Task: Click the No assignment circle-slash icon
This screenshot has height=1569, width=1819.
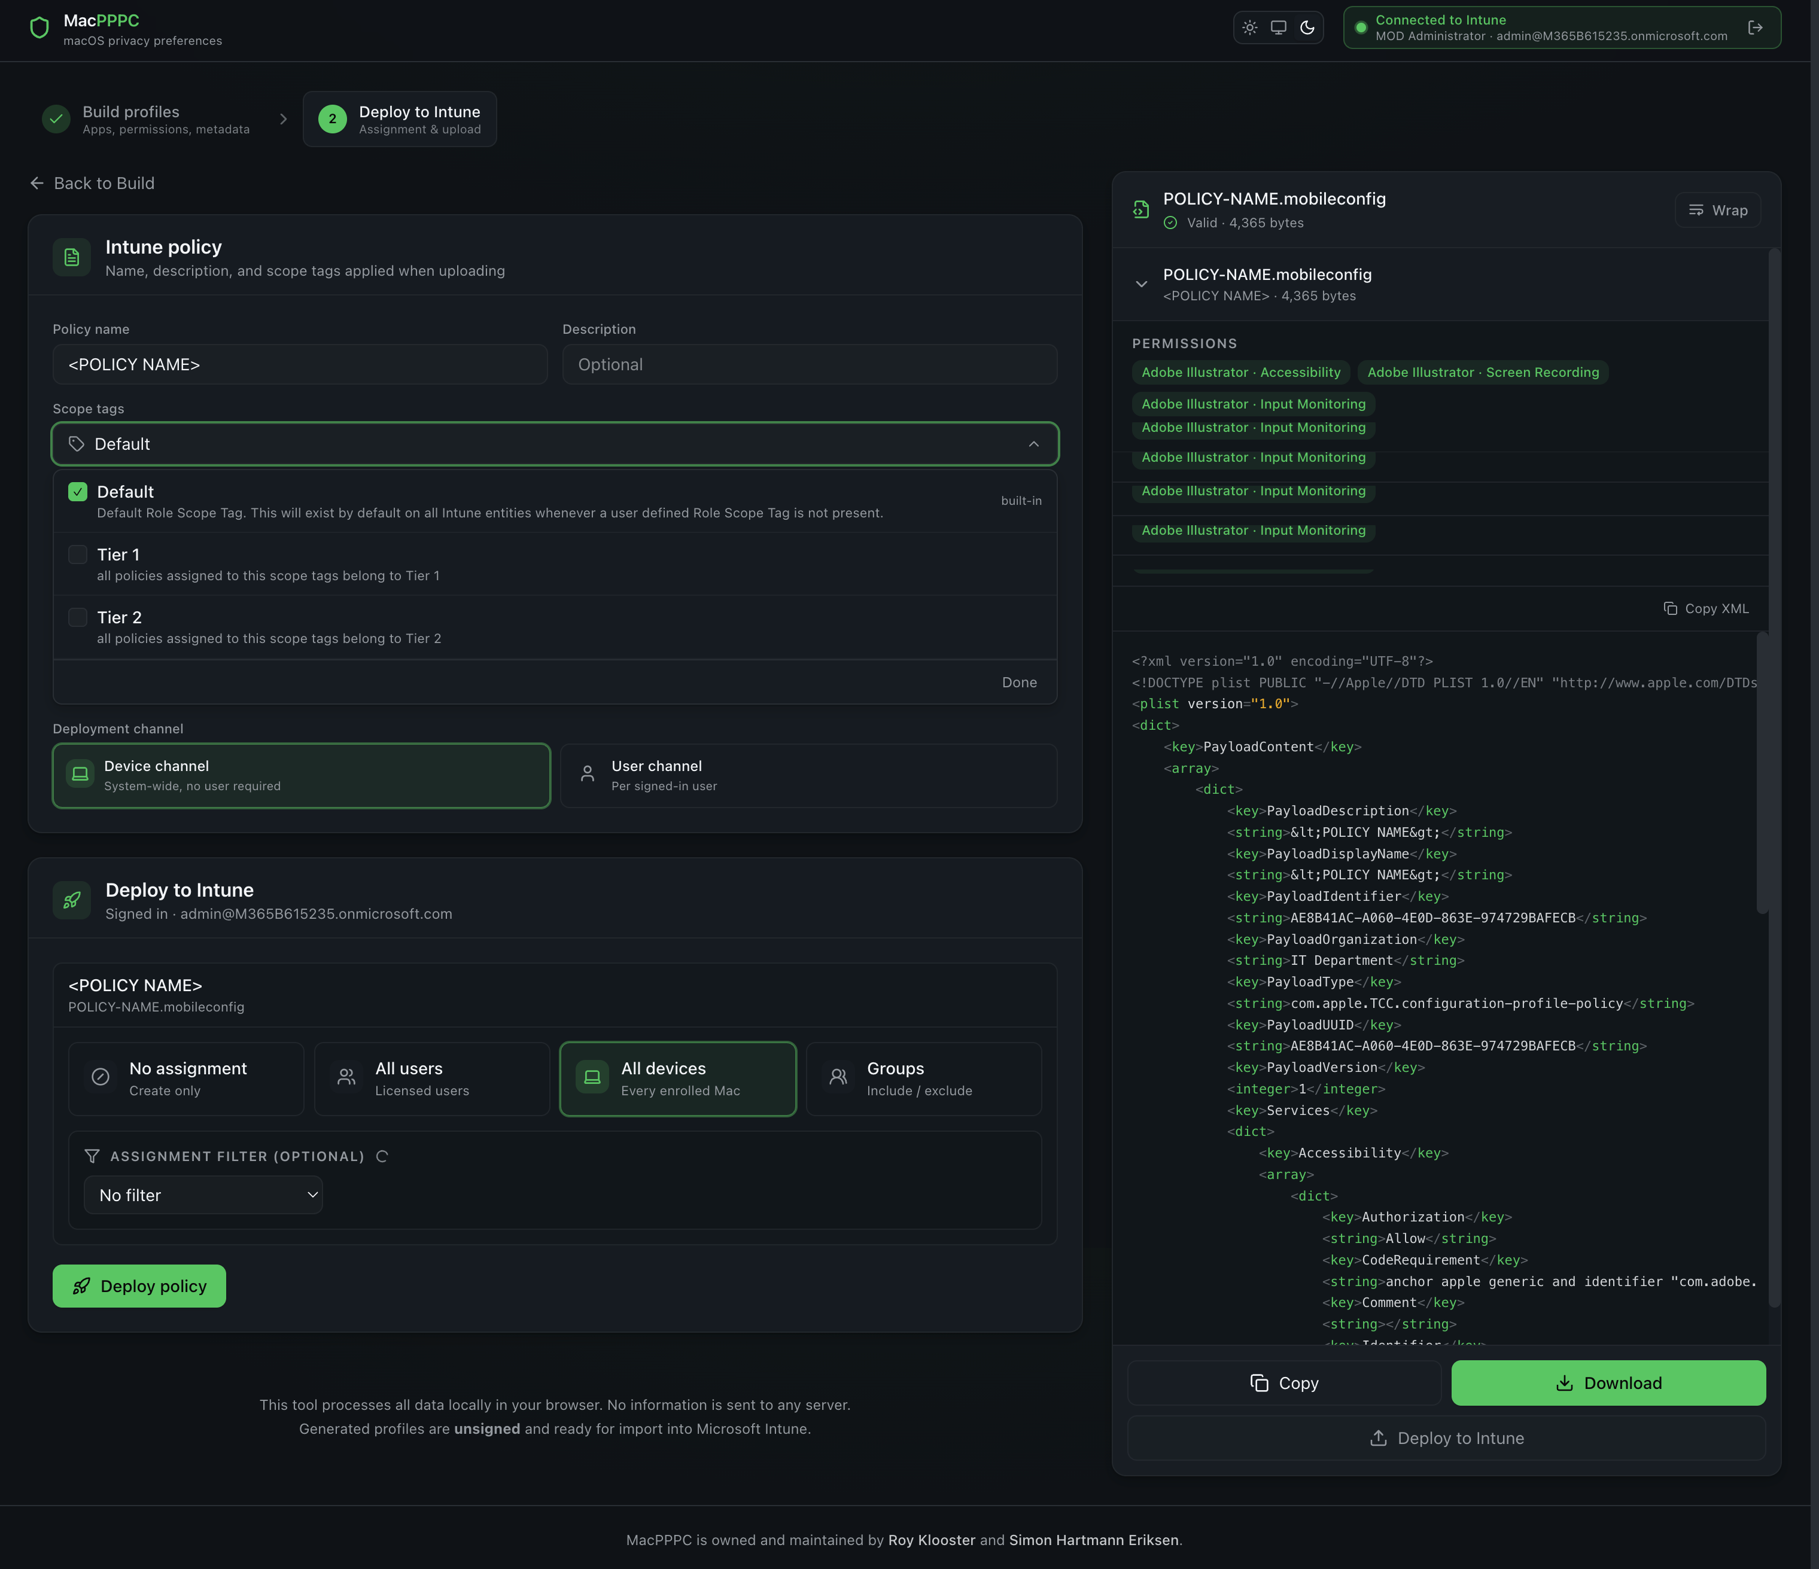Action: pos(101,1077)
